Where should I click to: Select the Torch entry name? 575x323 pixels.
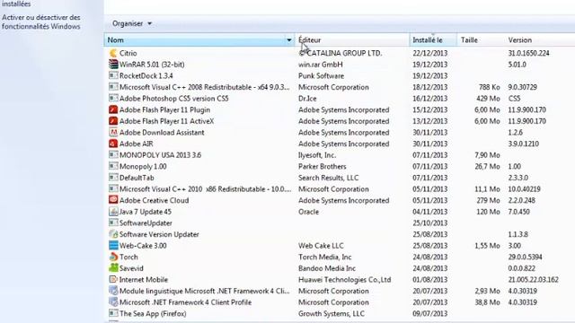coord(128,258)
